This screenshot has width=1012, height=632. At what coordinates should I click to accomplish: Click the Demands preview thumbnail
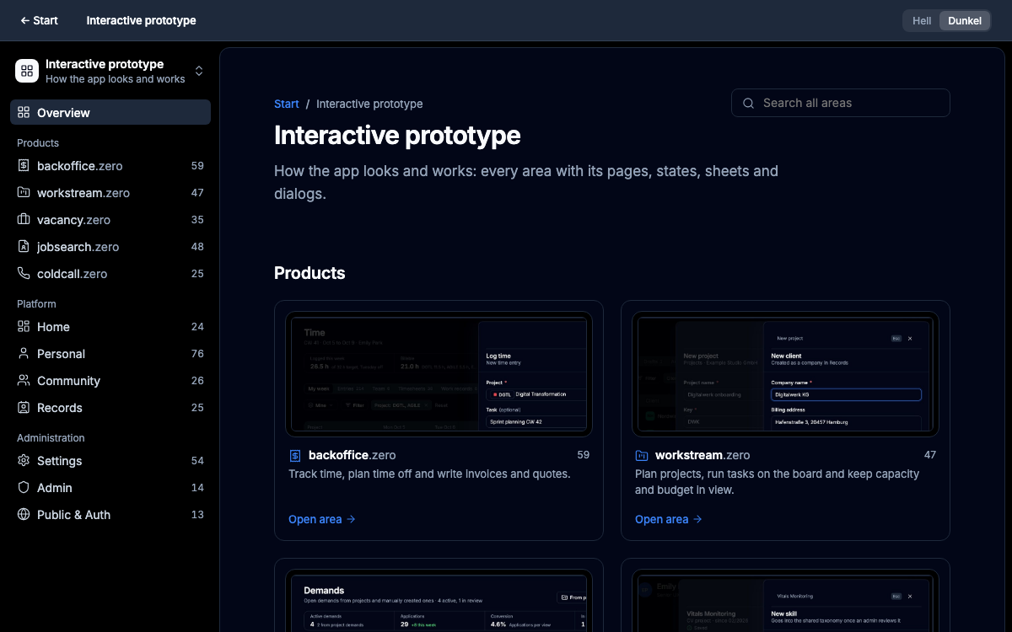(439, 600)
